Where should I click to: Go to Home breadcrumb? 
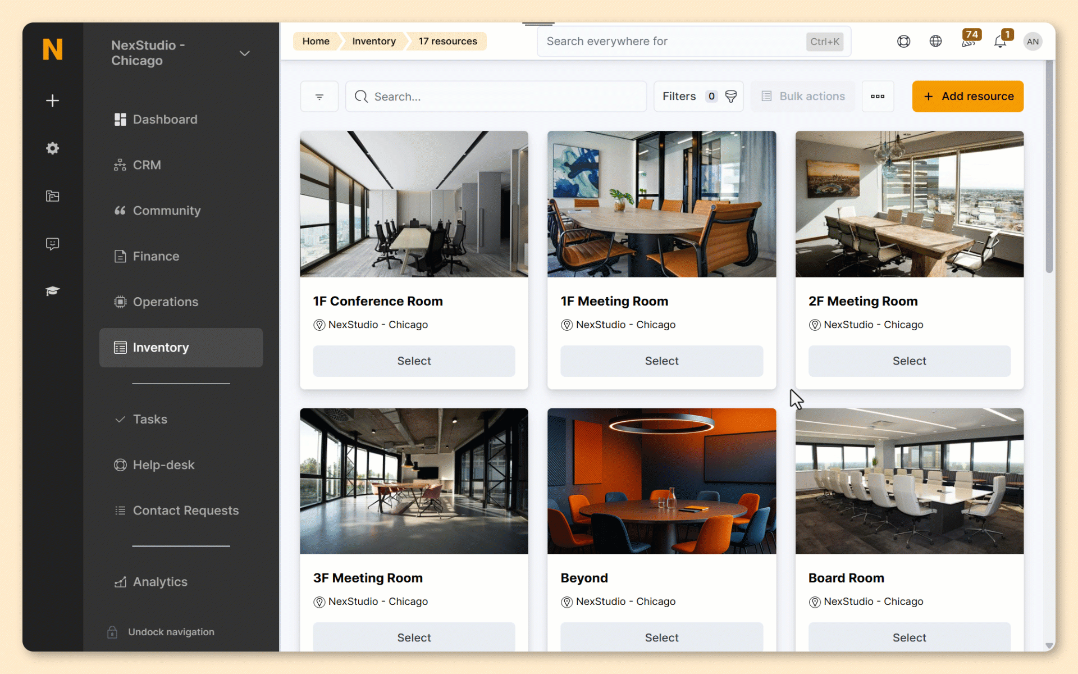pos(316,41)
